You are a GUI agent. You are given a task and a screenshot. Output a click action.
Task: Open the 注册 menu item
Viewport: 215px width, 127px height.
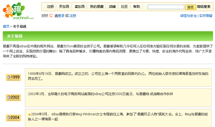50,7
